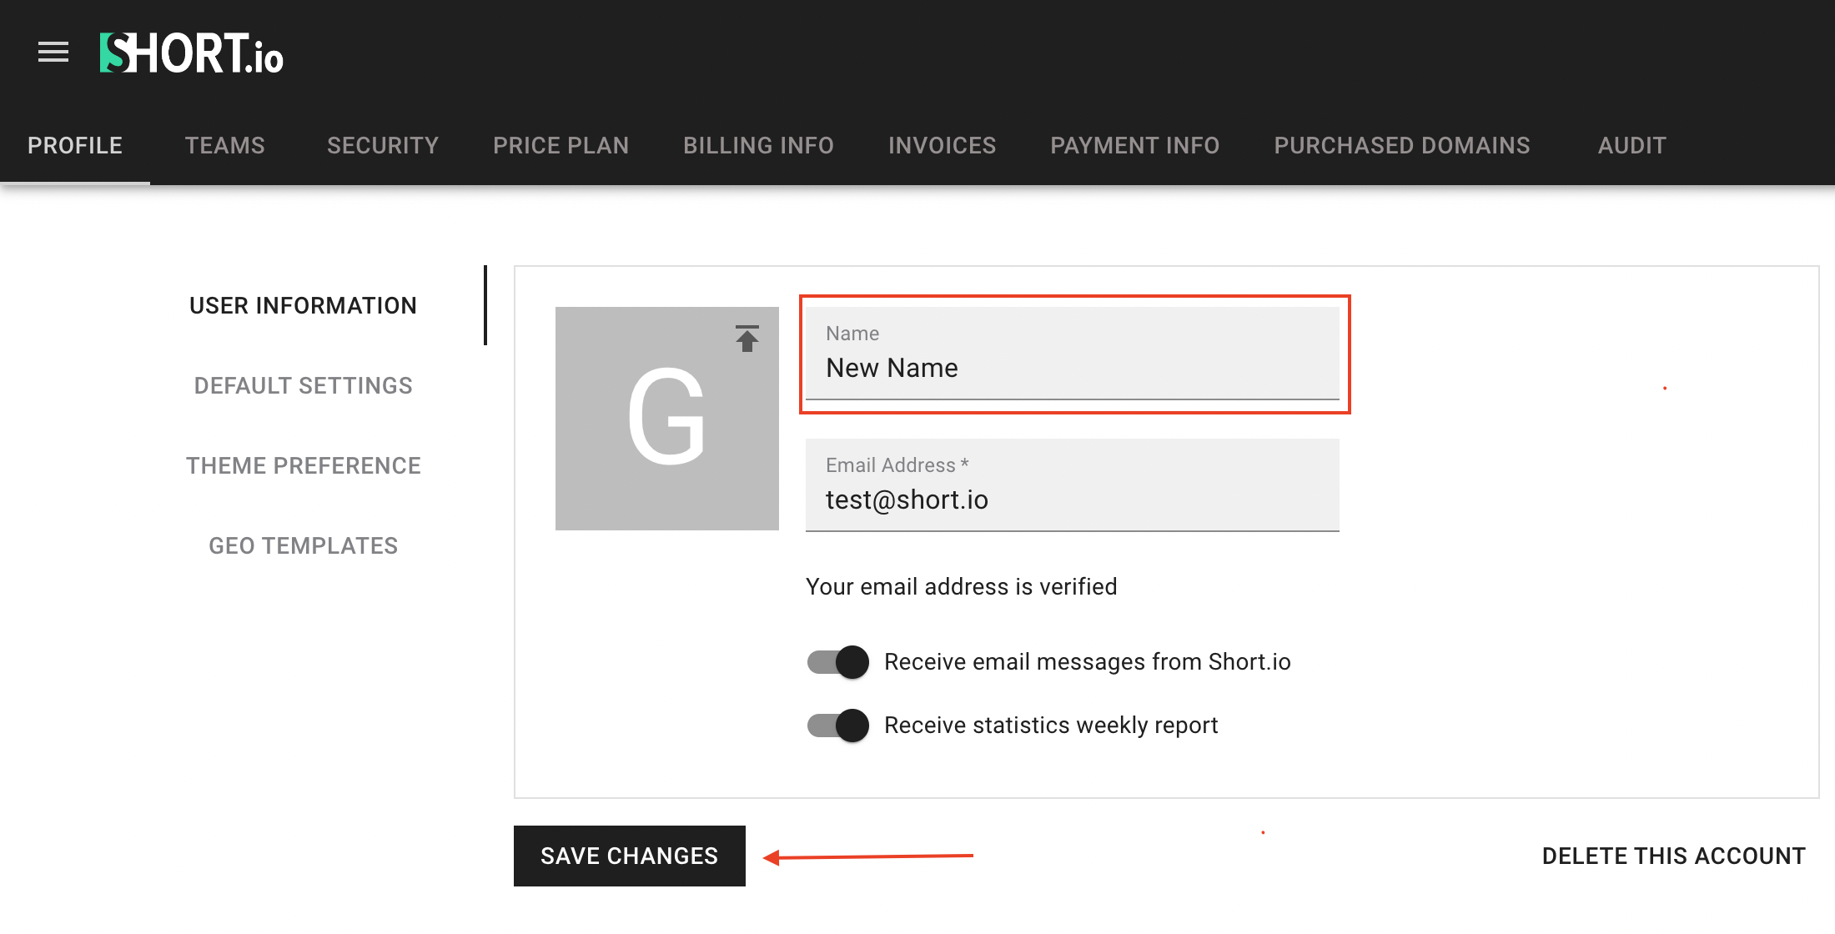
Task: Toggle Receive email messages from Short.io
Action: [838, 662]
